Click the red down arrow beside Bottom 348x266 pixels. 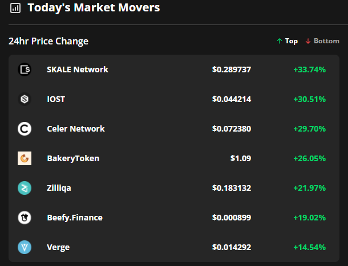click(308, 41)
